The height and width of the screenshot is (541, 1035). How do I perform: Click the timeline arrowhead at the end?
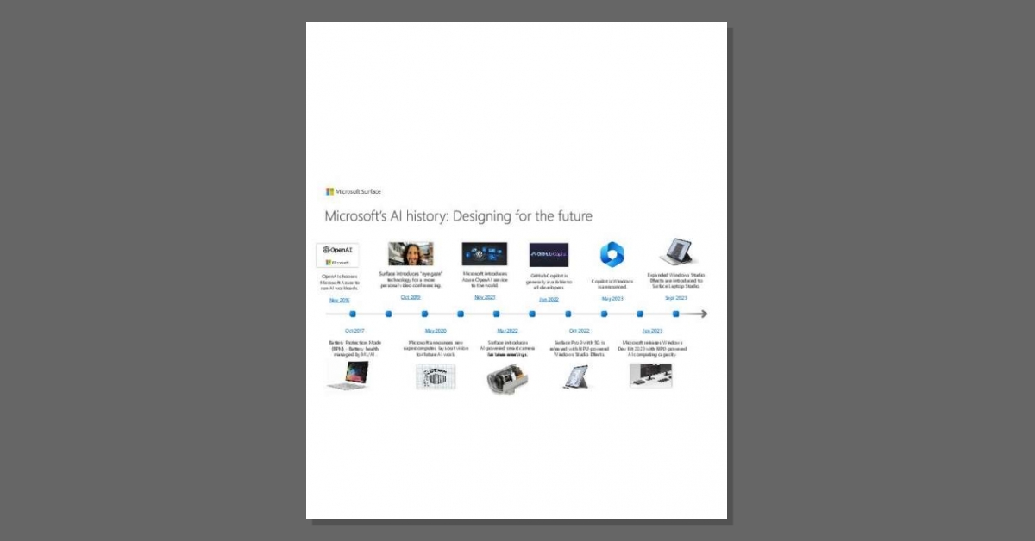(x=702, y=314)
